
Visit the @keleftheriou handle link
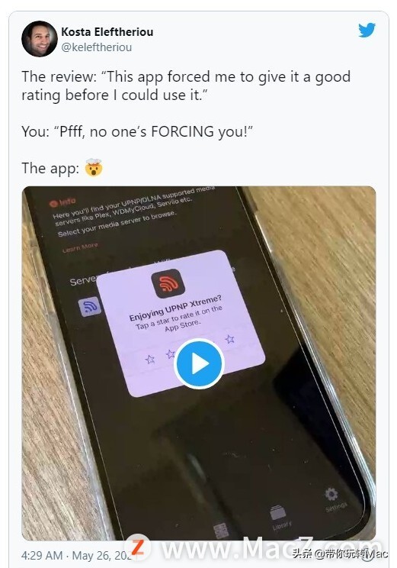pos(97,47)
